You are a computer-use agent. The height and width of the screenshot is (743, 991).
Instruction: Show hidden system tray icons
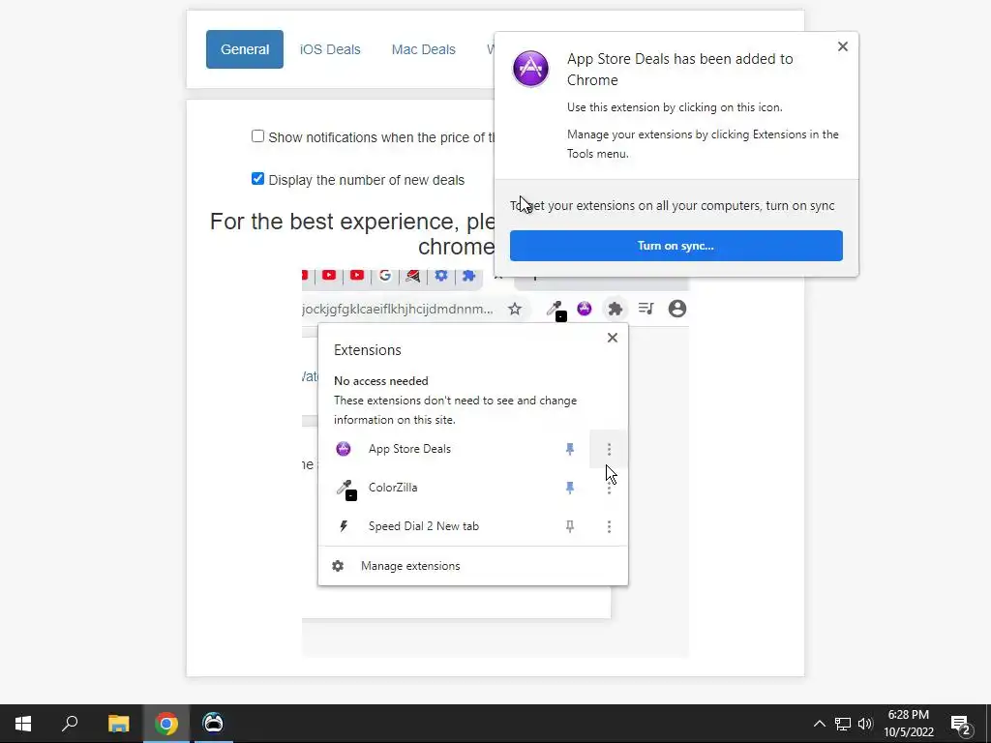pos(819,724)
